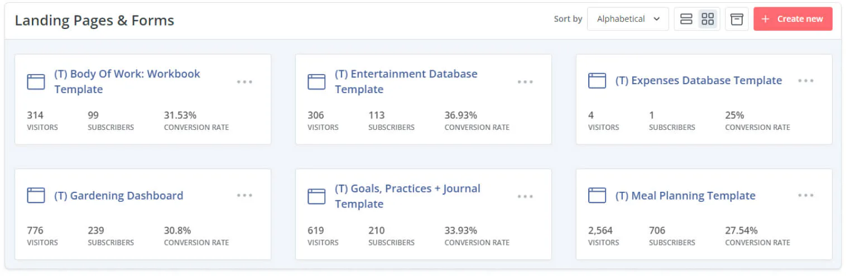Click the page icon beside Gardening Dashboard
The height and width of the screenshot is (276, 846).
pyautogui.click(x=36, y=195)
